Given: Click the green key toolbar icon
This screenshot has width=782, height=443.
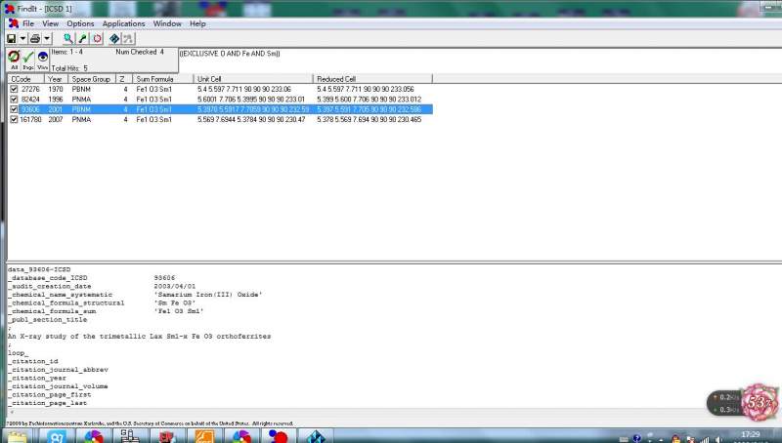Looking at the screenshot, I should tap(83, 38).
